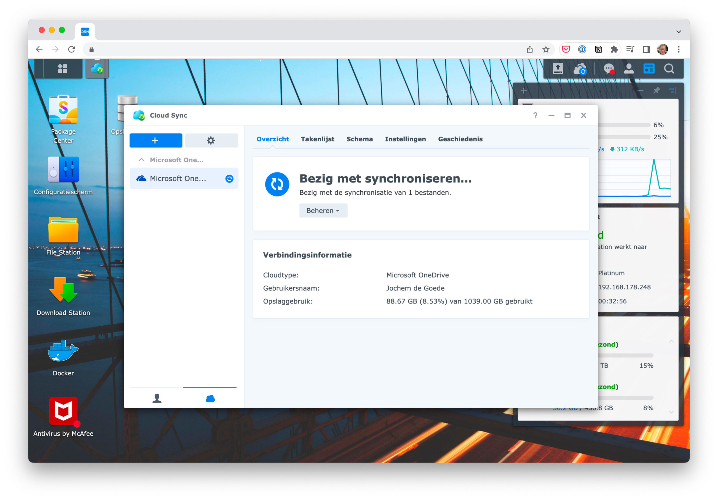Select the Instellingen tab
The image size is (718, 500).
[x=405, y=139]
